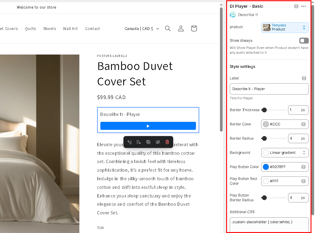The height and width of the screenshot is (233, 315).
Task: Click dynamic source icon in Border Color field
Action: (303, 124)
